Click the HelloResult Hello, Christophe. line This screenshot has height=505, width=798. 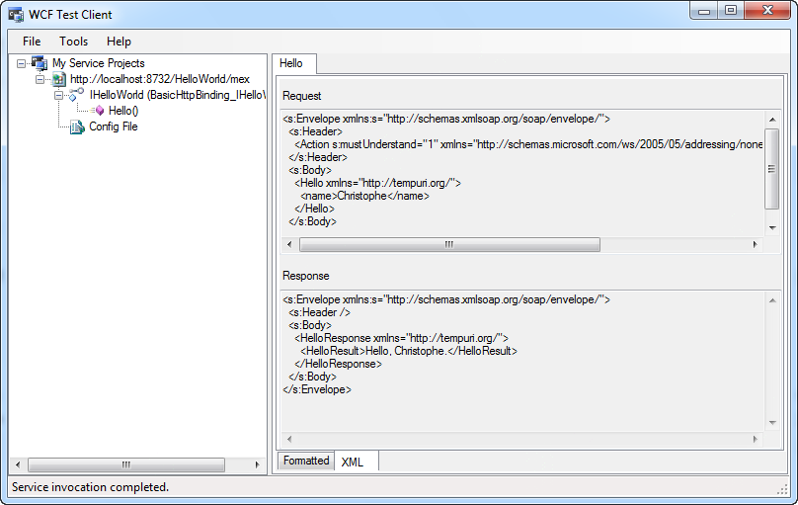408,351
